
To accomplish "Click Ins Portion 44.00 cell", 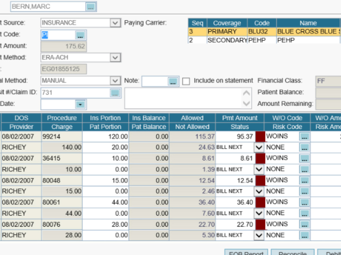I will 105,202.
